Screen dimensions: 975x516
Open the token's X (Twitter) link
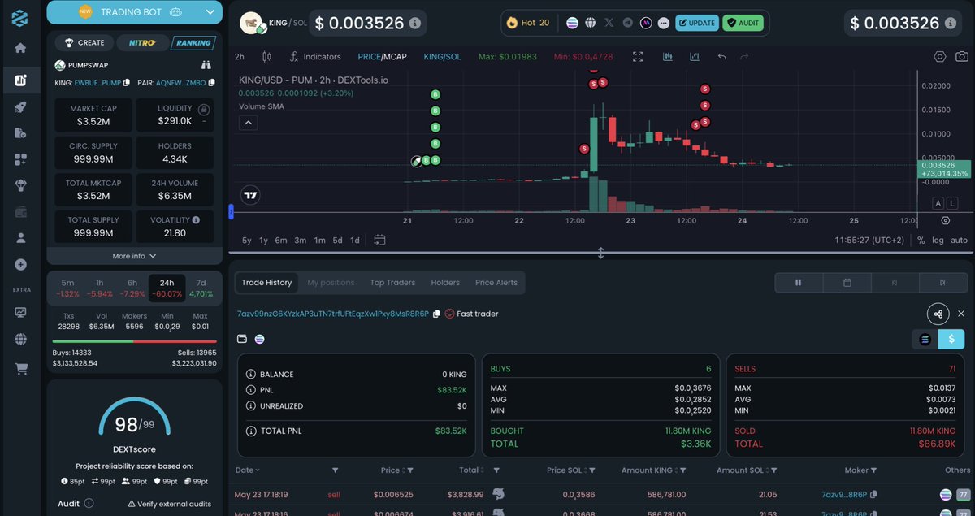[x=609, y=23]
